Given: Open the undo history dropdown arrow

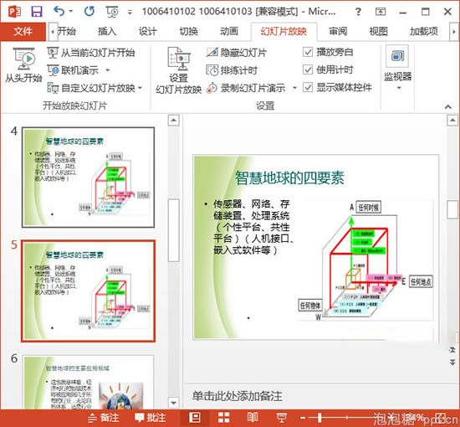Looking at the screenshot, I should point(71,12).
